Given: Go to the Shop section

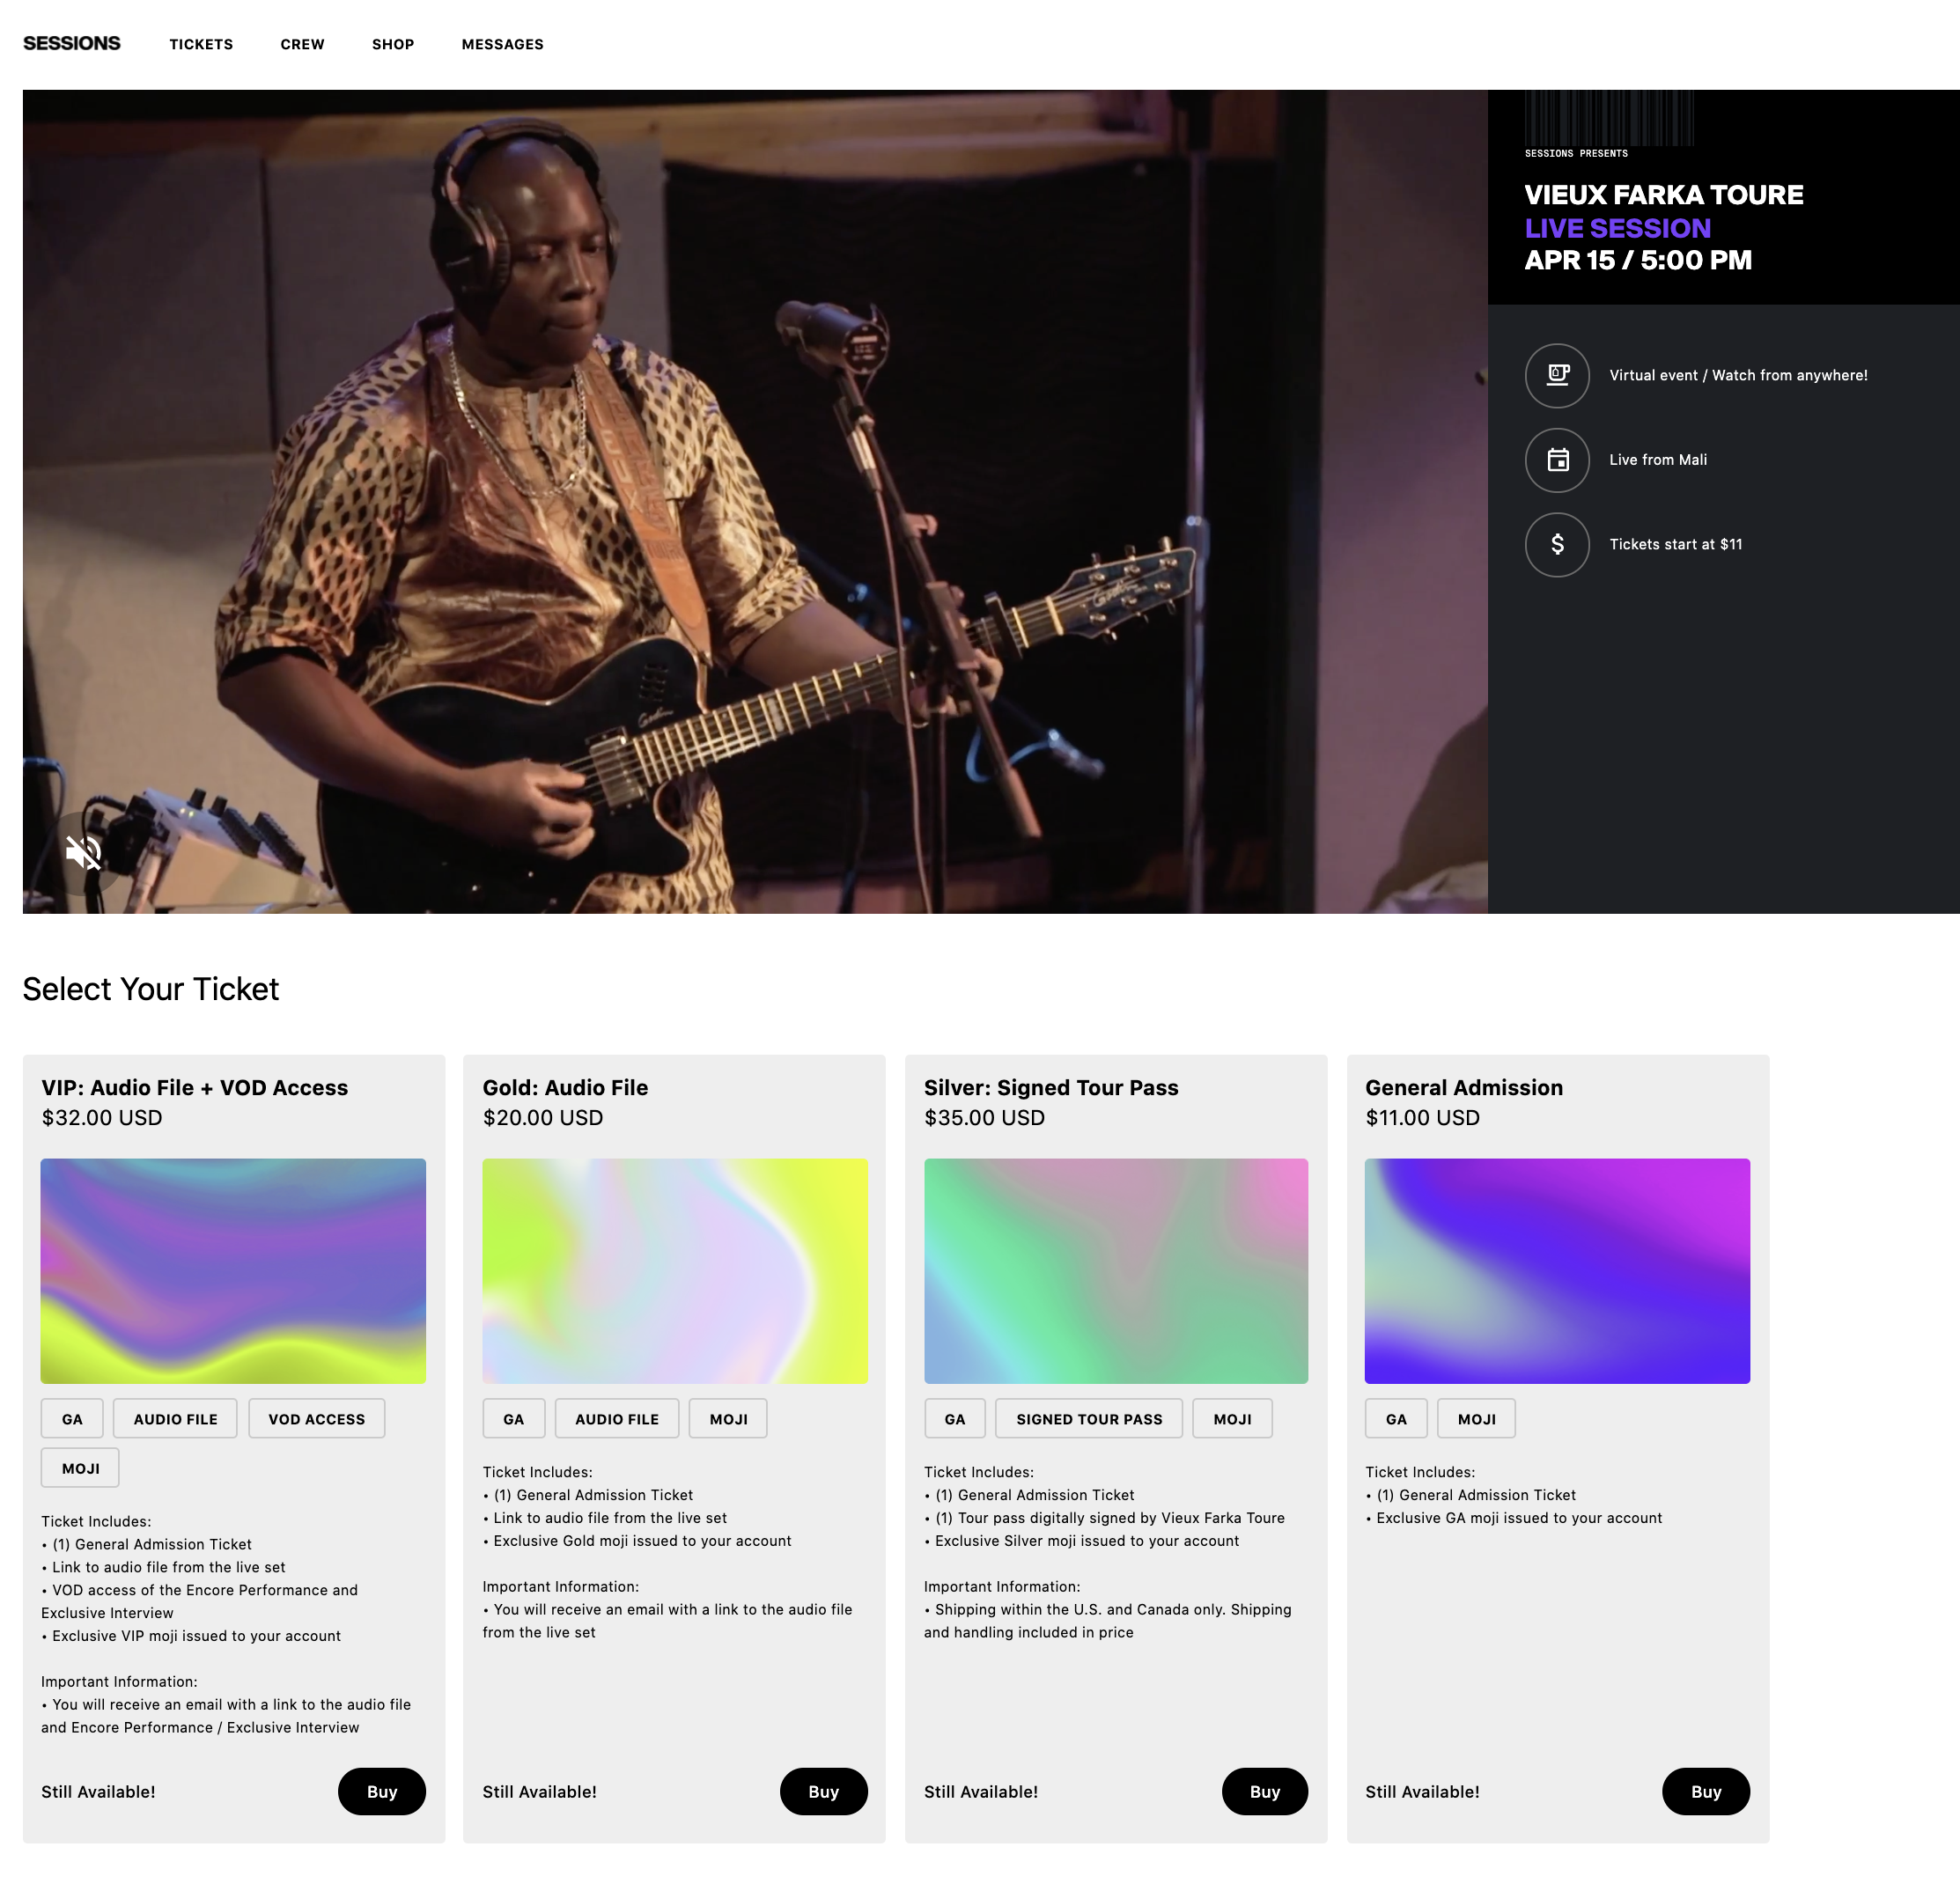Looking at the screenshot, I should pos(393,44).
